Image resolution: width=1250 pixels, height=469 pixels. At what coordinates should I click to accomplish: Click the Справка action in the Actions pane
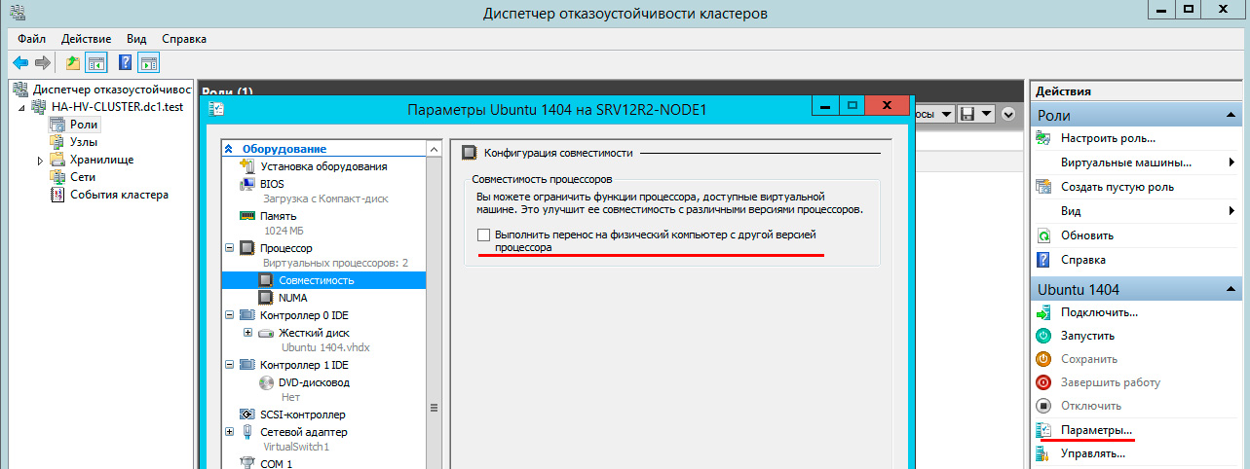1085,260
